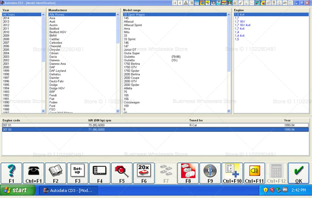
Task: Click the yellow security shield tray icon
Action: 266,190
